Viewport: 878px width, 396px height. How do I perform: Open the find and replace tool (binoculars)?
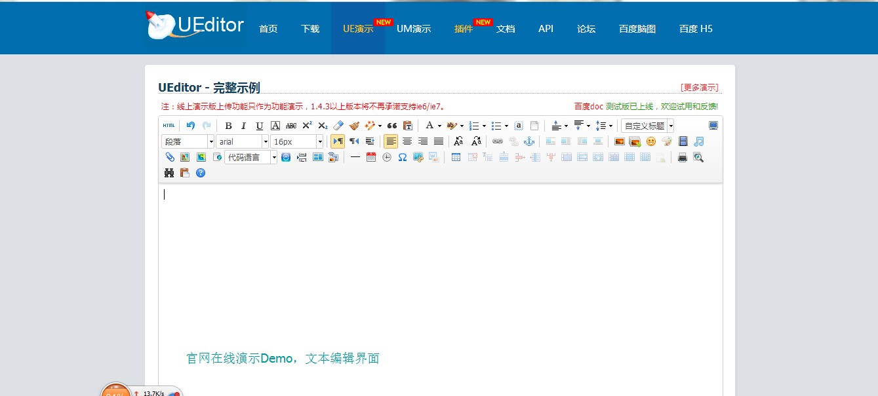(x=169, y=173)
